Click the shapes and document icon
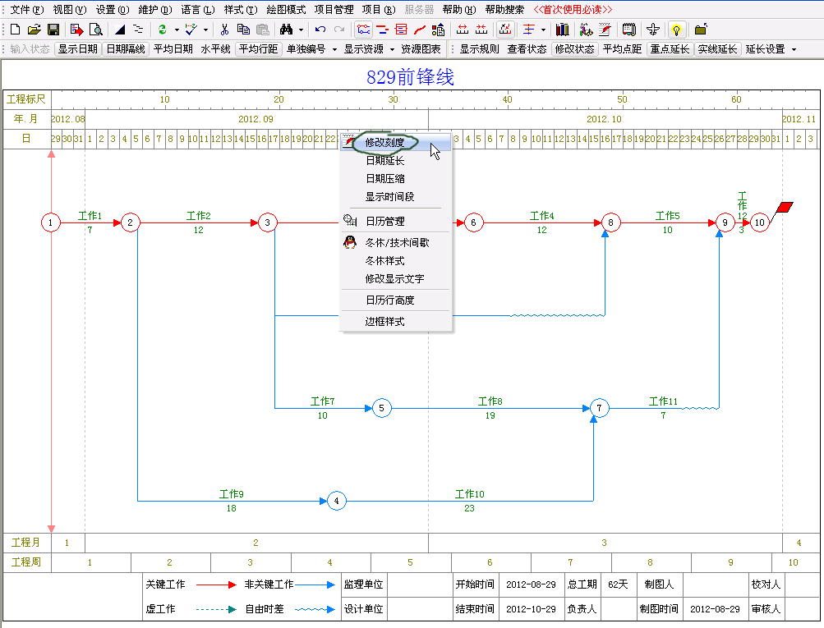 pos(438,30)
